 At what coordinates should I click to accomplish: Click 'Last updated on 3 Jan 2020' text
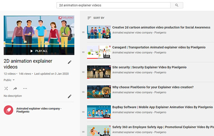coord(51,74)
